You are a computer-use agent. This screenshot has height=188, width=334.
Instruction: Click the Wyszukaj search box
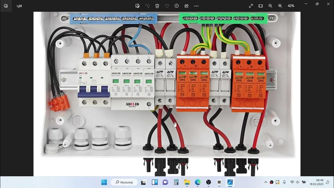[x=124, y=182]
